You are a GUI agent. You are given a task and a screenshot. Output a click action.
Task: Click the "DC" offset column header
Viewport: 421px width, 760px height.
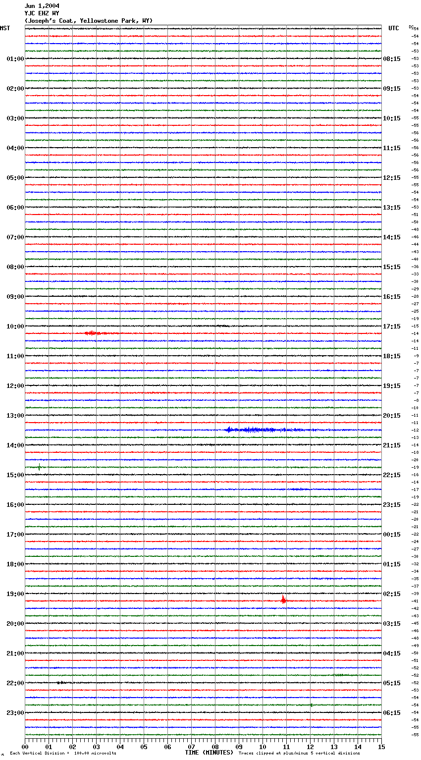(411, 27)
